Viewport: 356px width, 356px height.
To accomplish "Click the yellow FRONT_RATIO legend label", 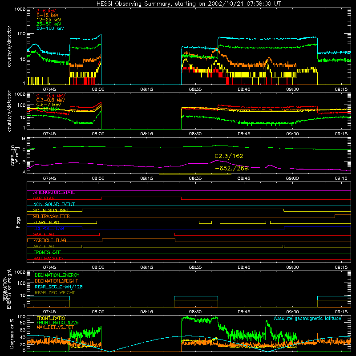I will coord(51,318).
